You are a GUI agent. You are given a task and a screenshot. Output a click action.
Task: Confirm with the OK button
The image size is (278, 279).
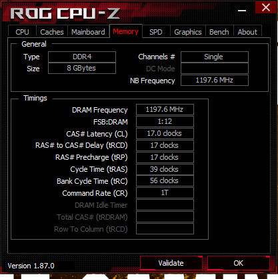point(239,263)
